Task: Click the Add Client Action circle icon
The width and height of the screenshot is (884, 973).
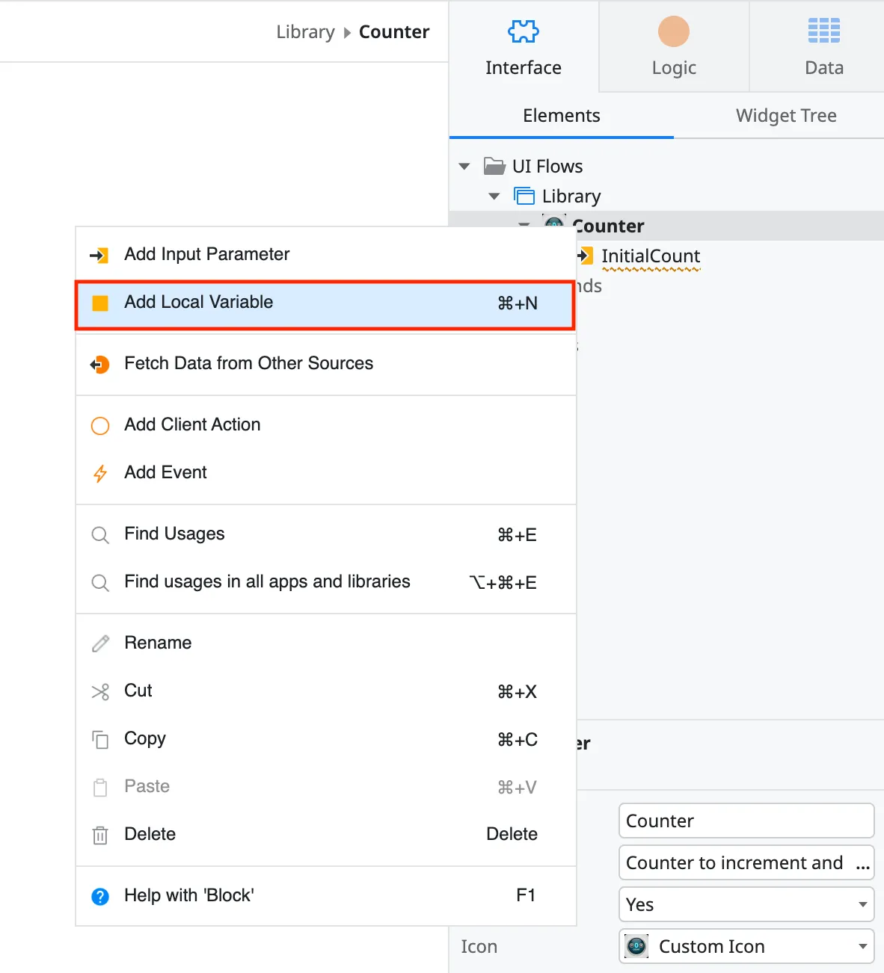Action: (x=100, y=425)
